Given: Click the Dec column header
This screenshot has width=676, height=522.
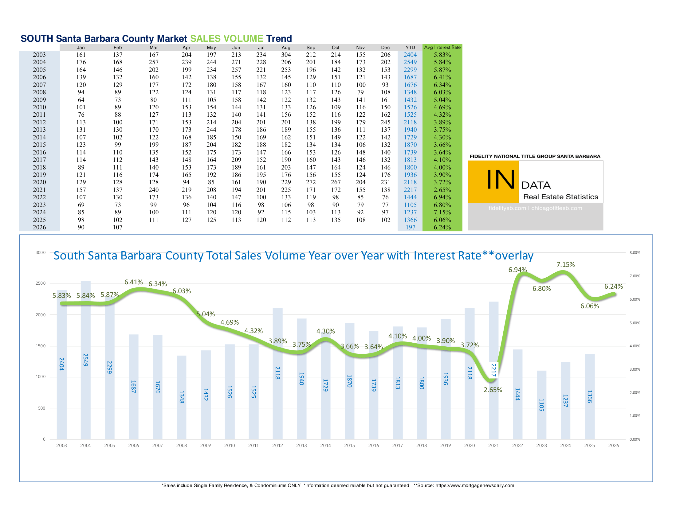Looking at the screenshot, I should coord(385,48).
